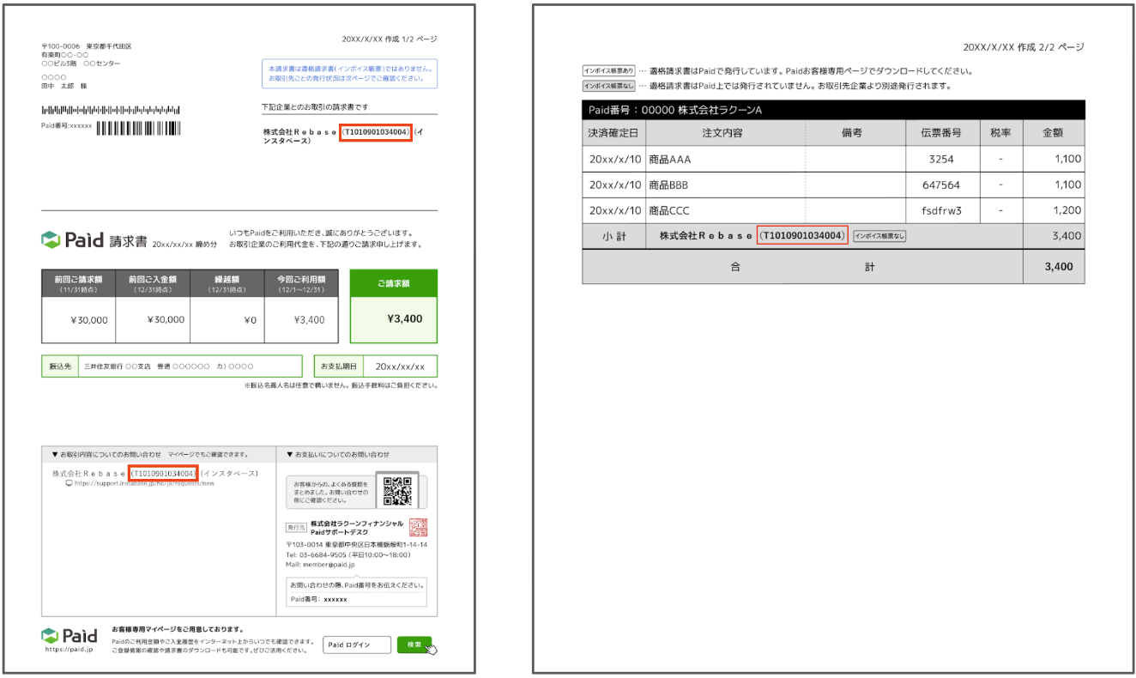Click the ¥30,000 value under 前回ご入金額
The height and width of the screenshot is (678, 1136).
[165, 320]
